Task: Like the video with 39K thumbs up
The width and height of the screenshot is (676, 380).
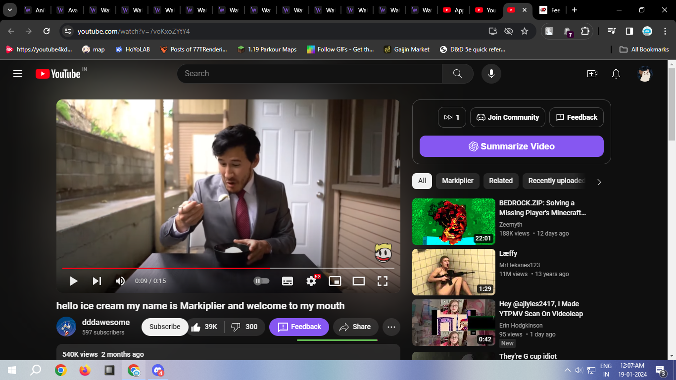Action: (x=205, y=327)
